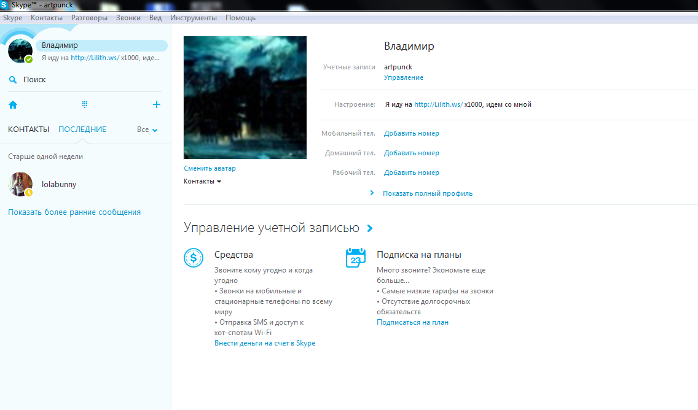Open Lilith.ws link in sidebar status
This screenshot has width=698, height=410.
point(95,58)
